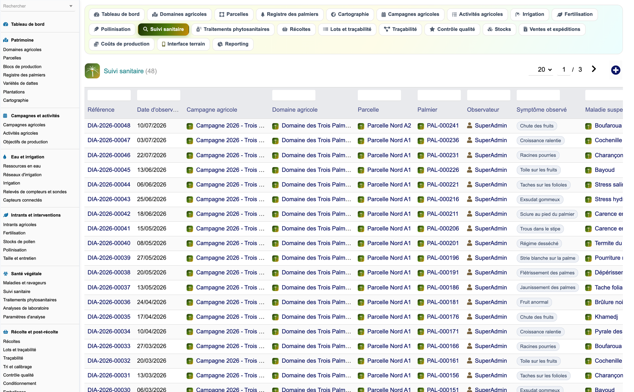
Task: Click parcelle icon in row DIA-2026-00046
Action: 361,156
